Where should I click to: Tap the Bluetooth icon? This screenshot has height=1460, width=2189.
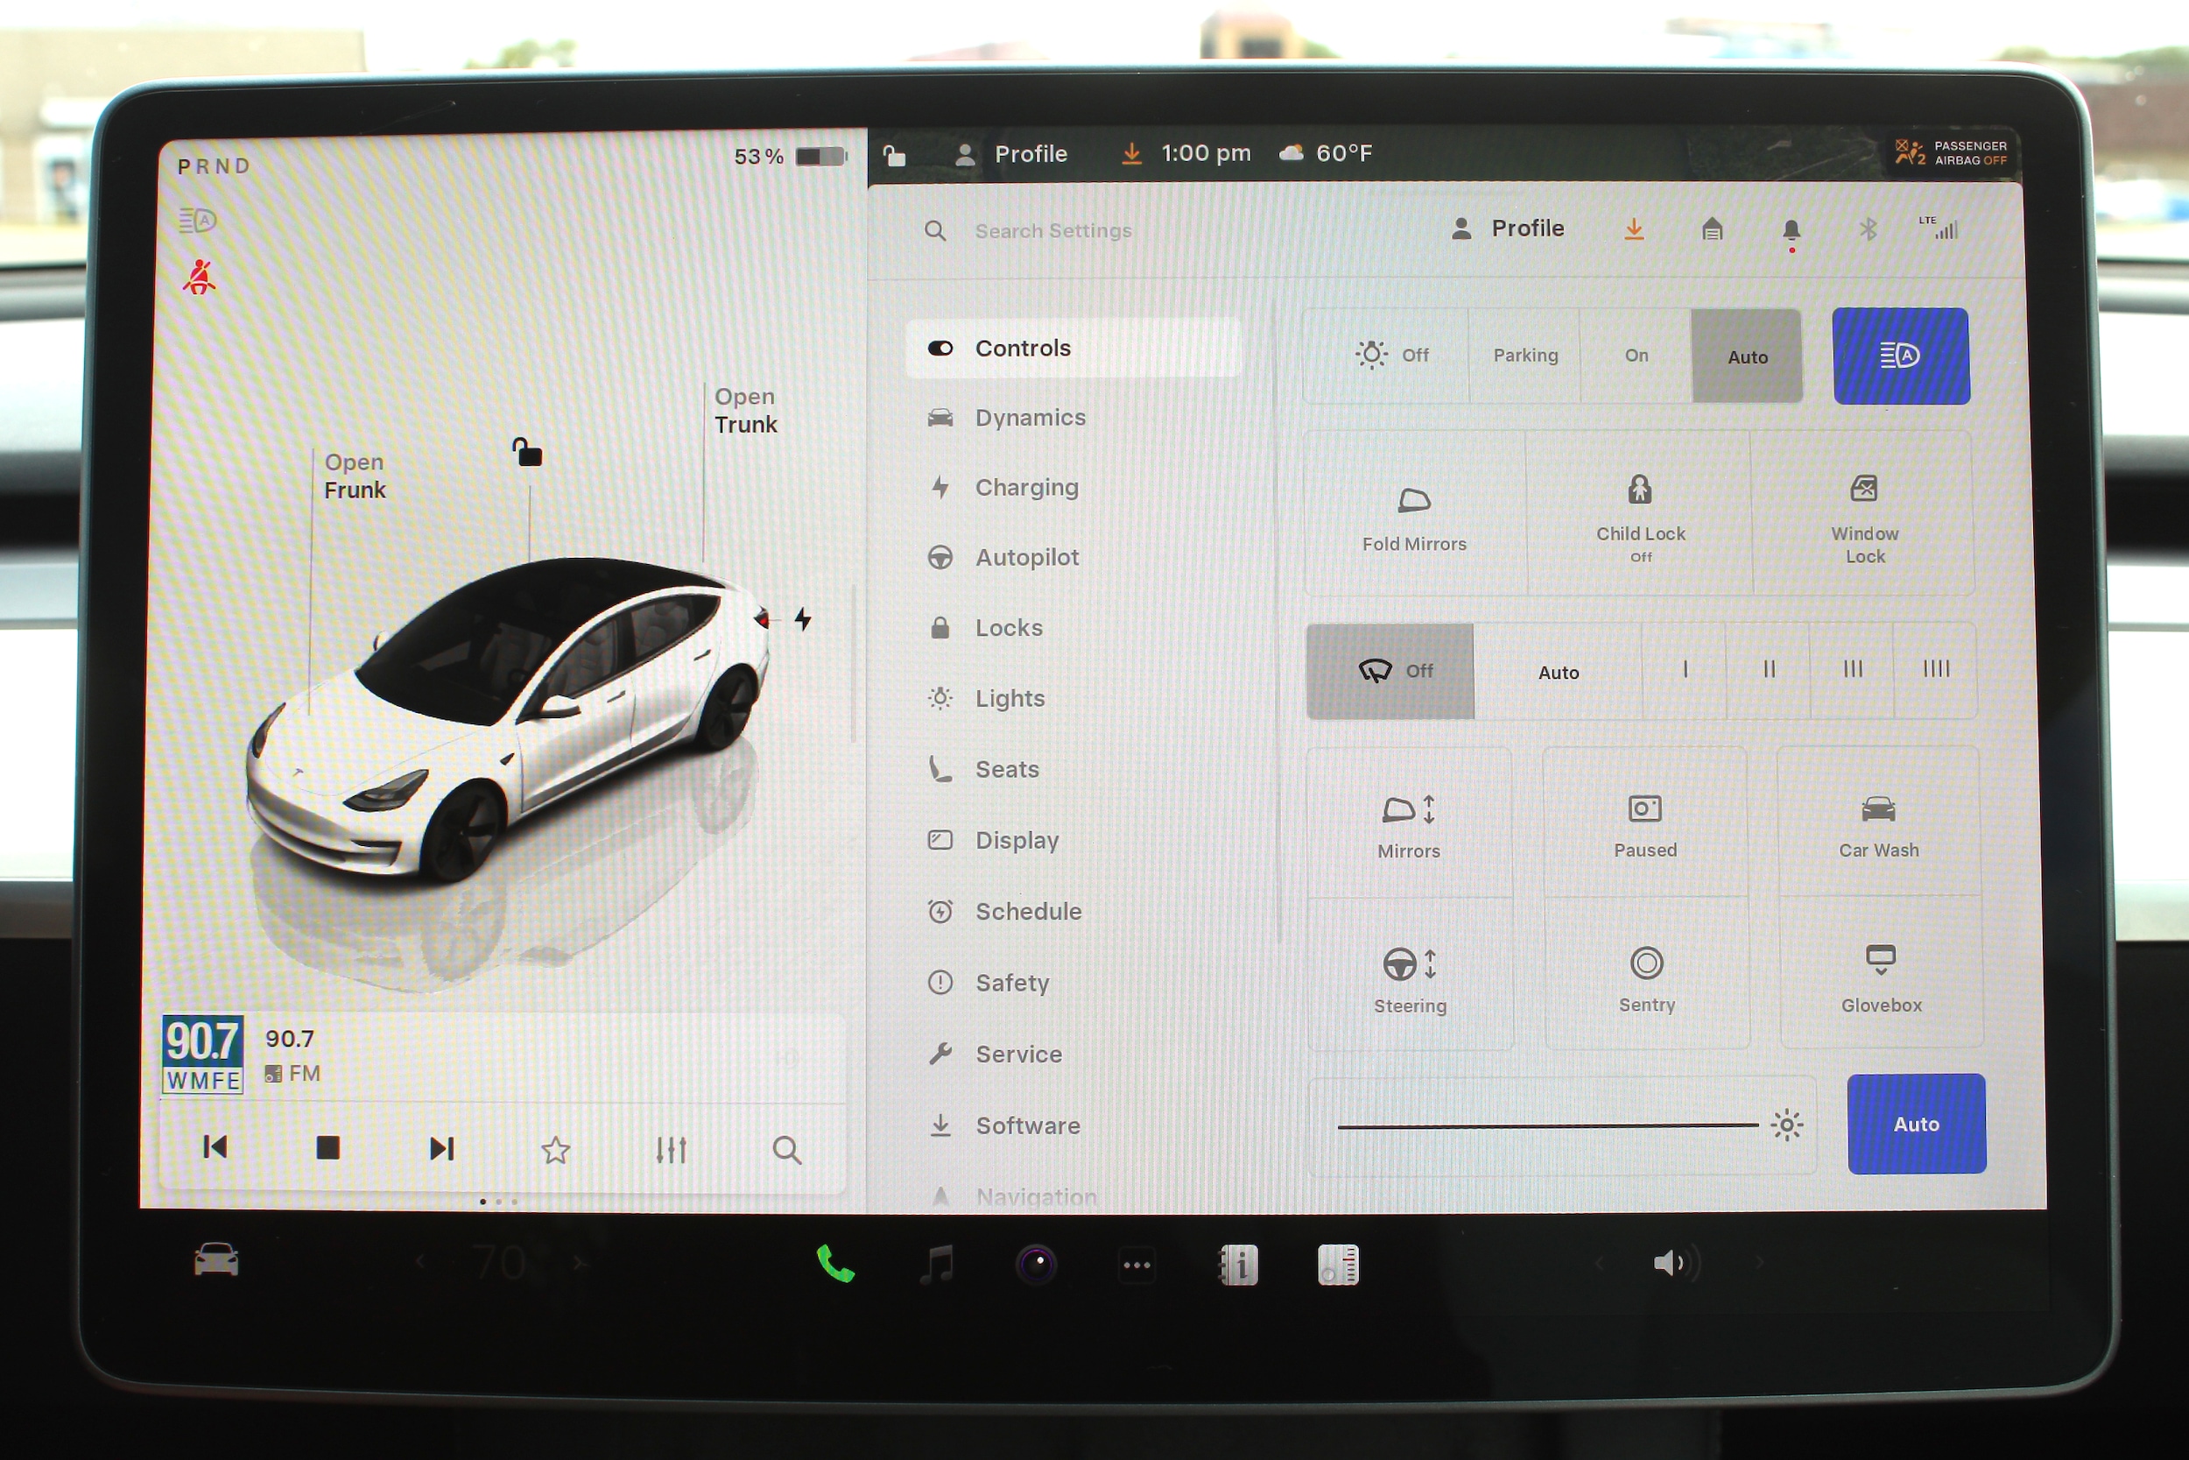(1867, 229)
